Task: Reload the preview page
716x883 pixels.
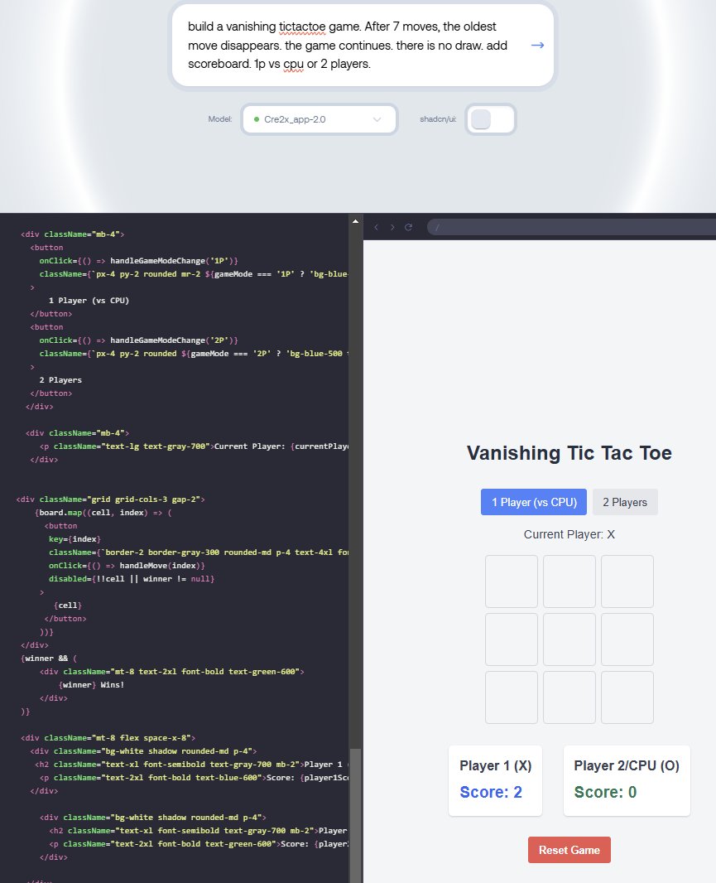Action: pyautogui.click(x=409, y=227)
